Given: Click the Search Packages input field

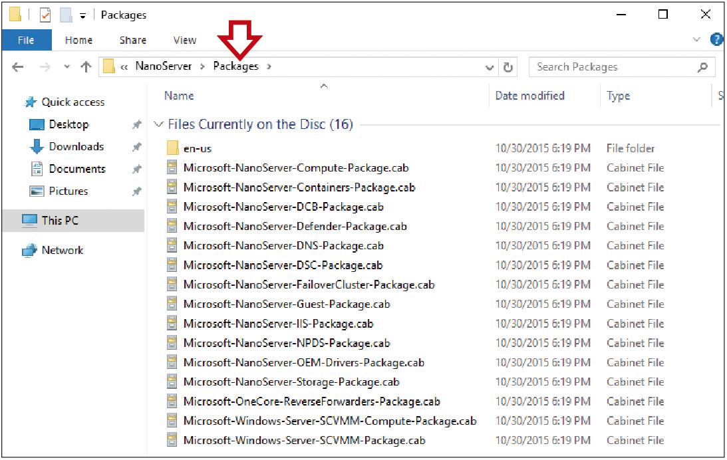Looking at the screenshot, I should click(622, 67).
